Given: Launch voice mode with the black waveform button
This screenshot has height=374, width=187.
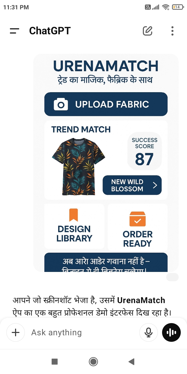Looking at the screenshot, I should tap(171, 332).
